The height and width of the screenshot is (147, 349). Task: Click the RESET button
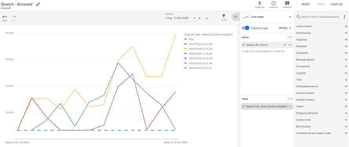tap(305, 4)
